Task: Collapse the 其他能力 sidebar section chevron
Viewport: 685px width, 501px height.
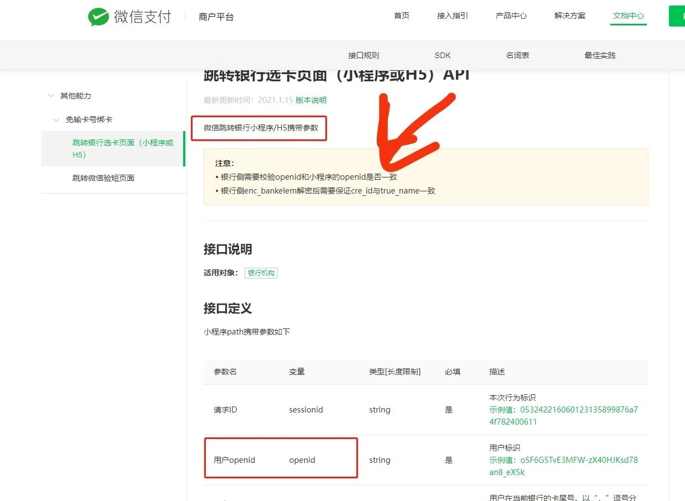Action: click(x=51, y=96)
